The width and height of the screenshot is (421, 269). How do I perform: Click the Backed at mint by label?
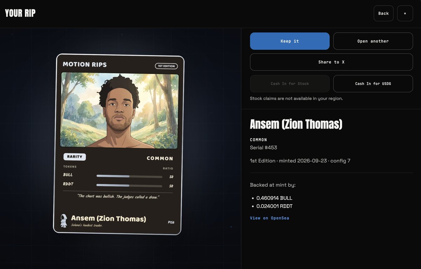[x=273, y=185]
